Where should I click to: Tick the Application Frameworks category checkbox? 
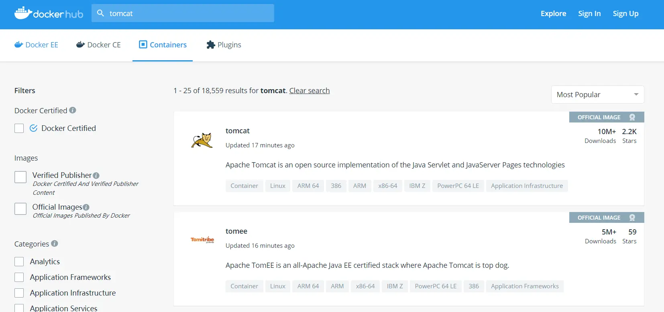coord(19,277)
